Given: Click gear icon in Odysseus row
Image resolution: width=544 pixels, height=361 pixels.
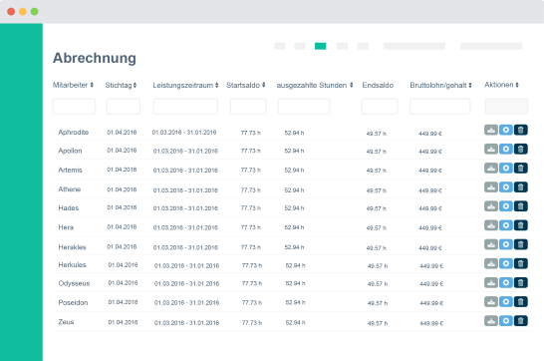Looking at the screenshot, I should tap(506, 283).
